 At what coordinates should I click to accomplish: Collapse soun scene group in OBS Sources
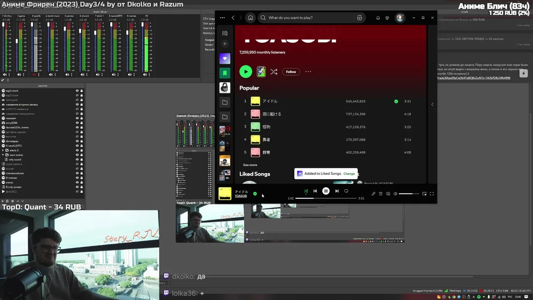pos(3,155)
